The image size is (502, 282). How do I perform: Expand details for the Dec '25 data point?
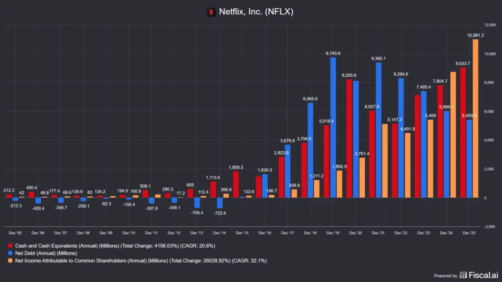(x=469, y=233)
